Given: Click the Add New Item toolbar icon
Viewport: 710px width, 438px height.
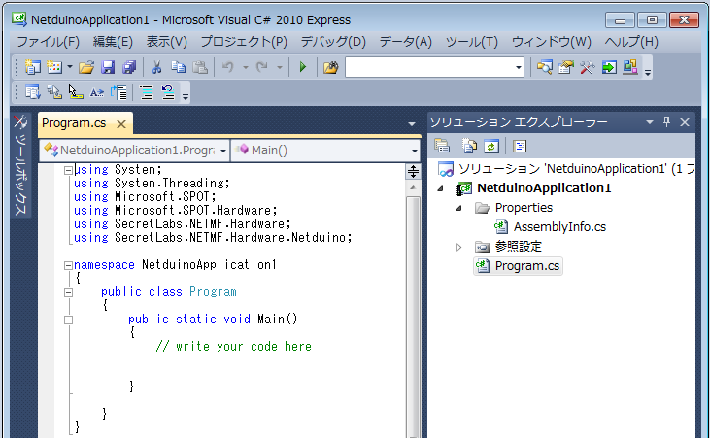Looking at the screenshot, I should pyautogui.click(x=54, y=67).
